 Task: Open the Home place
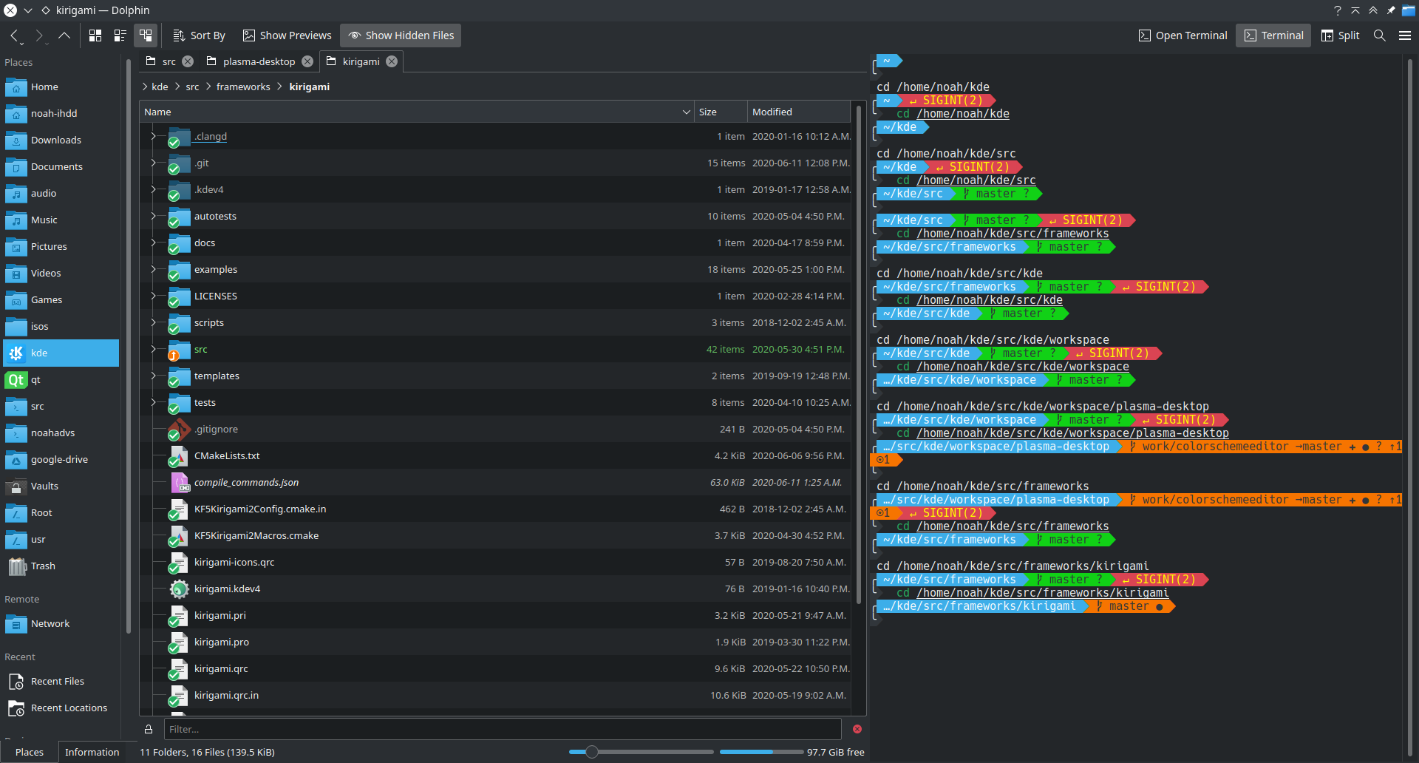tap(61, 87)
